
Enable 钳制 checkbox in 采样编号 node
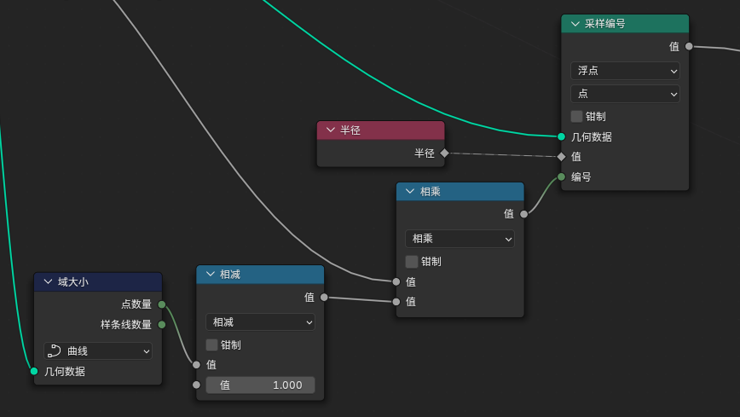(x=577, y=116)
